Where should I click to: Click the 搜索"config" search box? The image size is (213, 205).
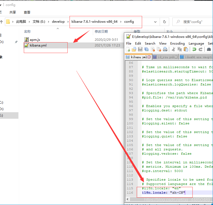(x=193, y=22)
